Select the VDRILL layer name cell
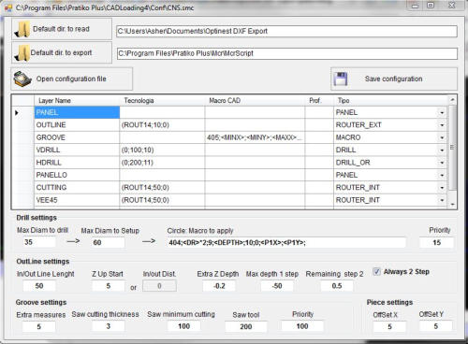This screenshot has height=344, width=468. [77, 150]
